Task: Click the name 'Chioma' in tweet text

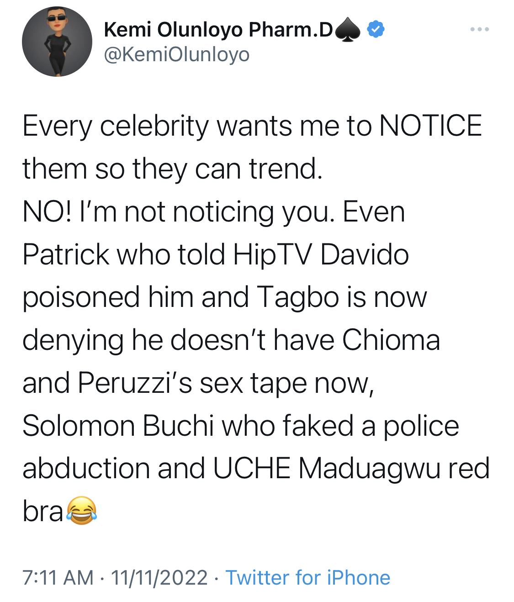Action: point(391,340)
